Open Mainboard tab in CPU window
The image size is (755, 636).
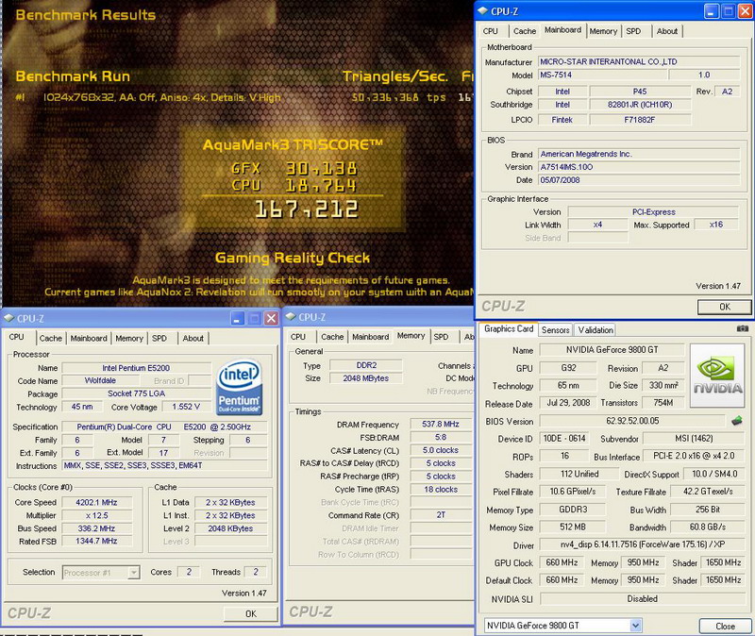point(89,338)
